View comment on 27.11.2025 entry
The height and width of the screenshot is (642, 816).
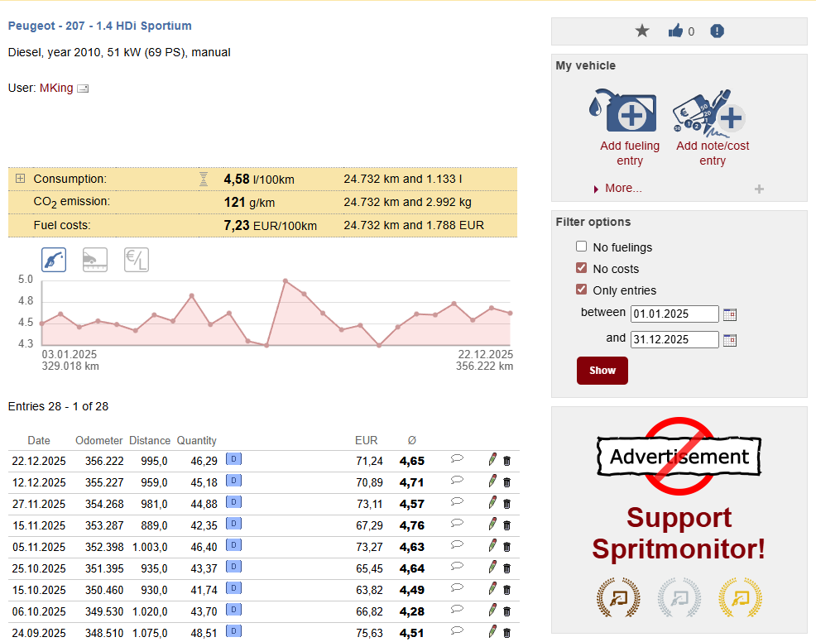tap(457, 501)
